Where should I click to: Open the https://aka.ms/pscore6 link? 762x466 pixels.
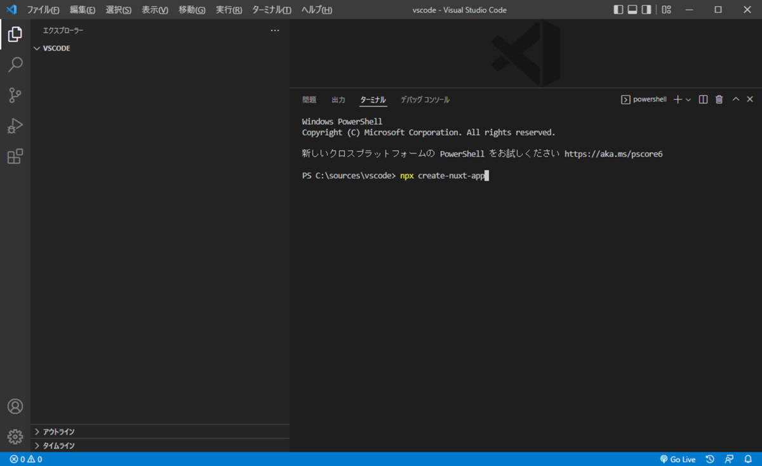click(613, 154)
